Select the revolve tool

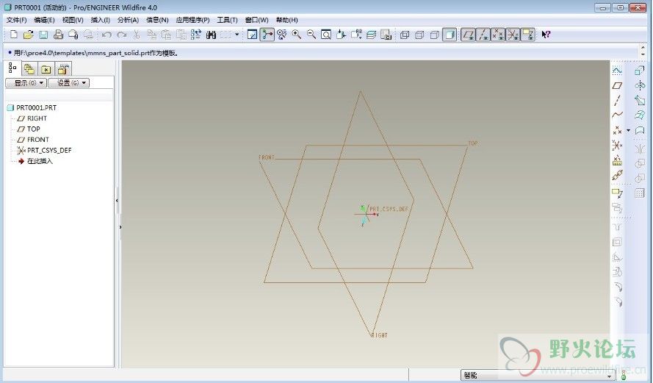point(640,85)
